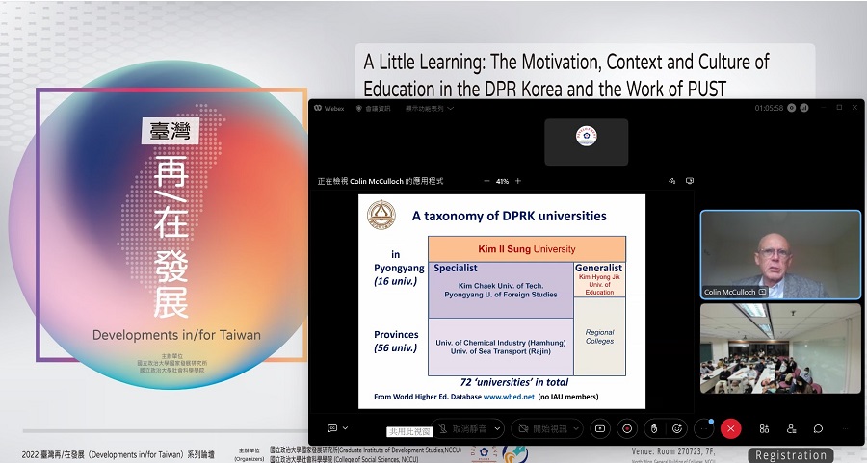Click the www.whed.net link in slide
This screenshot has height=463, width=867.
509,397
